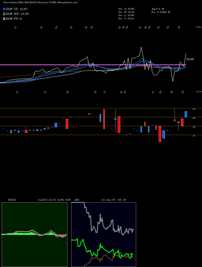Screen dimensions: 202x267
Task: Open the ADX indicator chart panel
Action: 103,235
